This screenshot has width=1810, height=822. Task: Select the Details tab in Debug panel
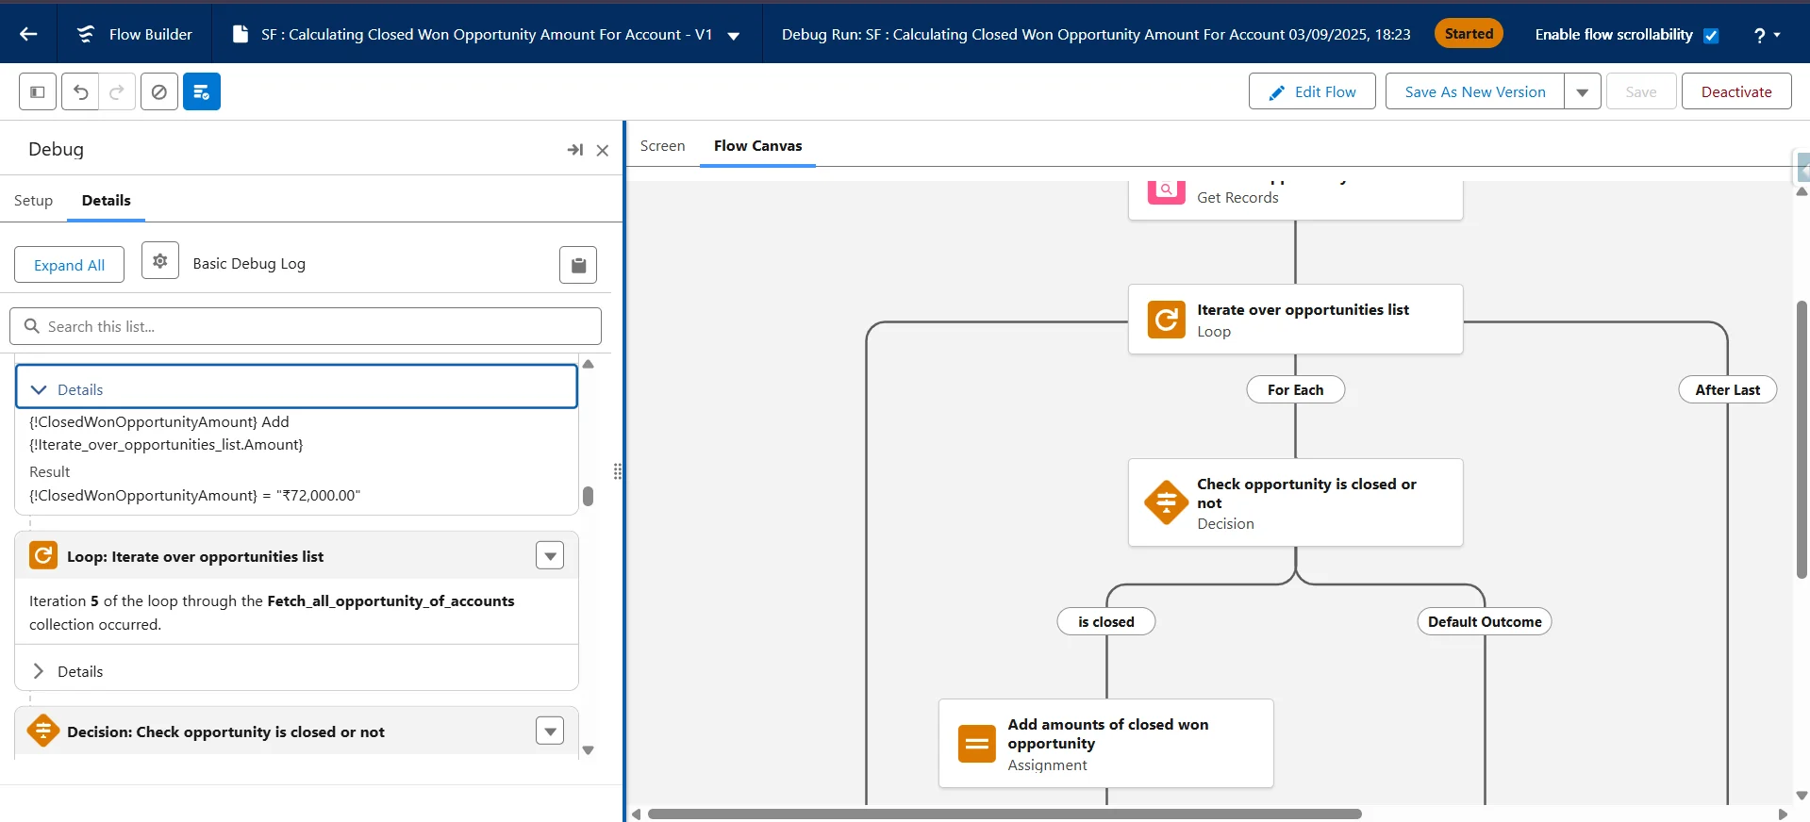[106, 200]
